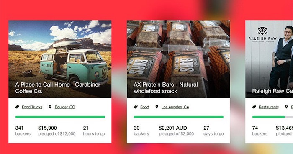This screenshot has width=293, height=154.
Task: Click the $15,900 pledged amount text
Action: click(x=47, y=128)
